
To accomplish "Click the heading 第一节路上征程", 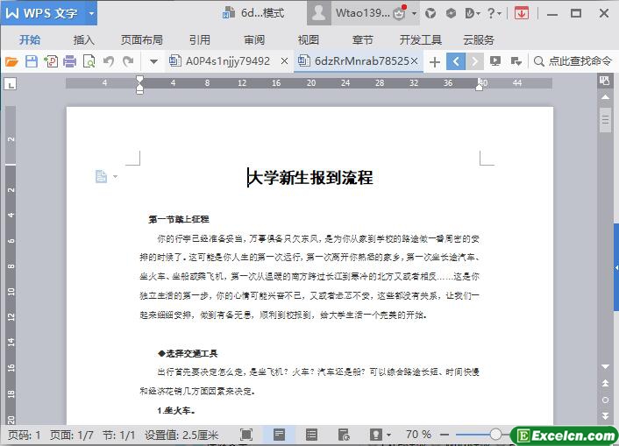I will 179,219.
